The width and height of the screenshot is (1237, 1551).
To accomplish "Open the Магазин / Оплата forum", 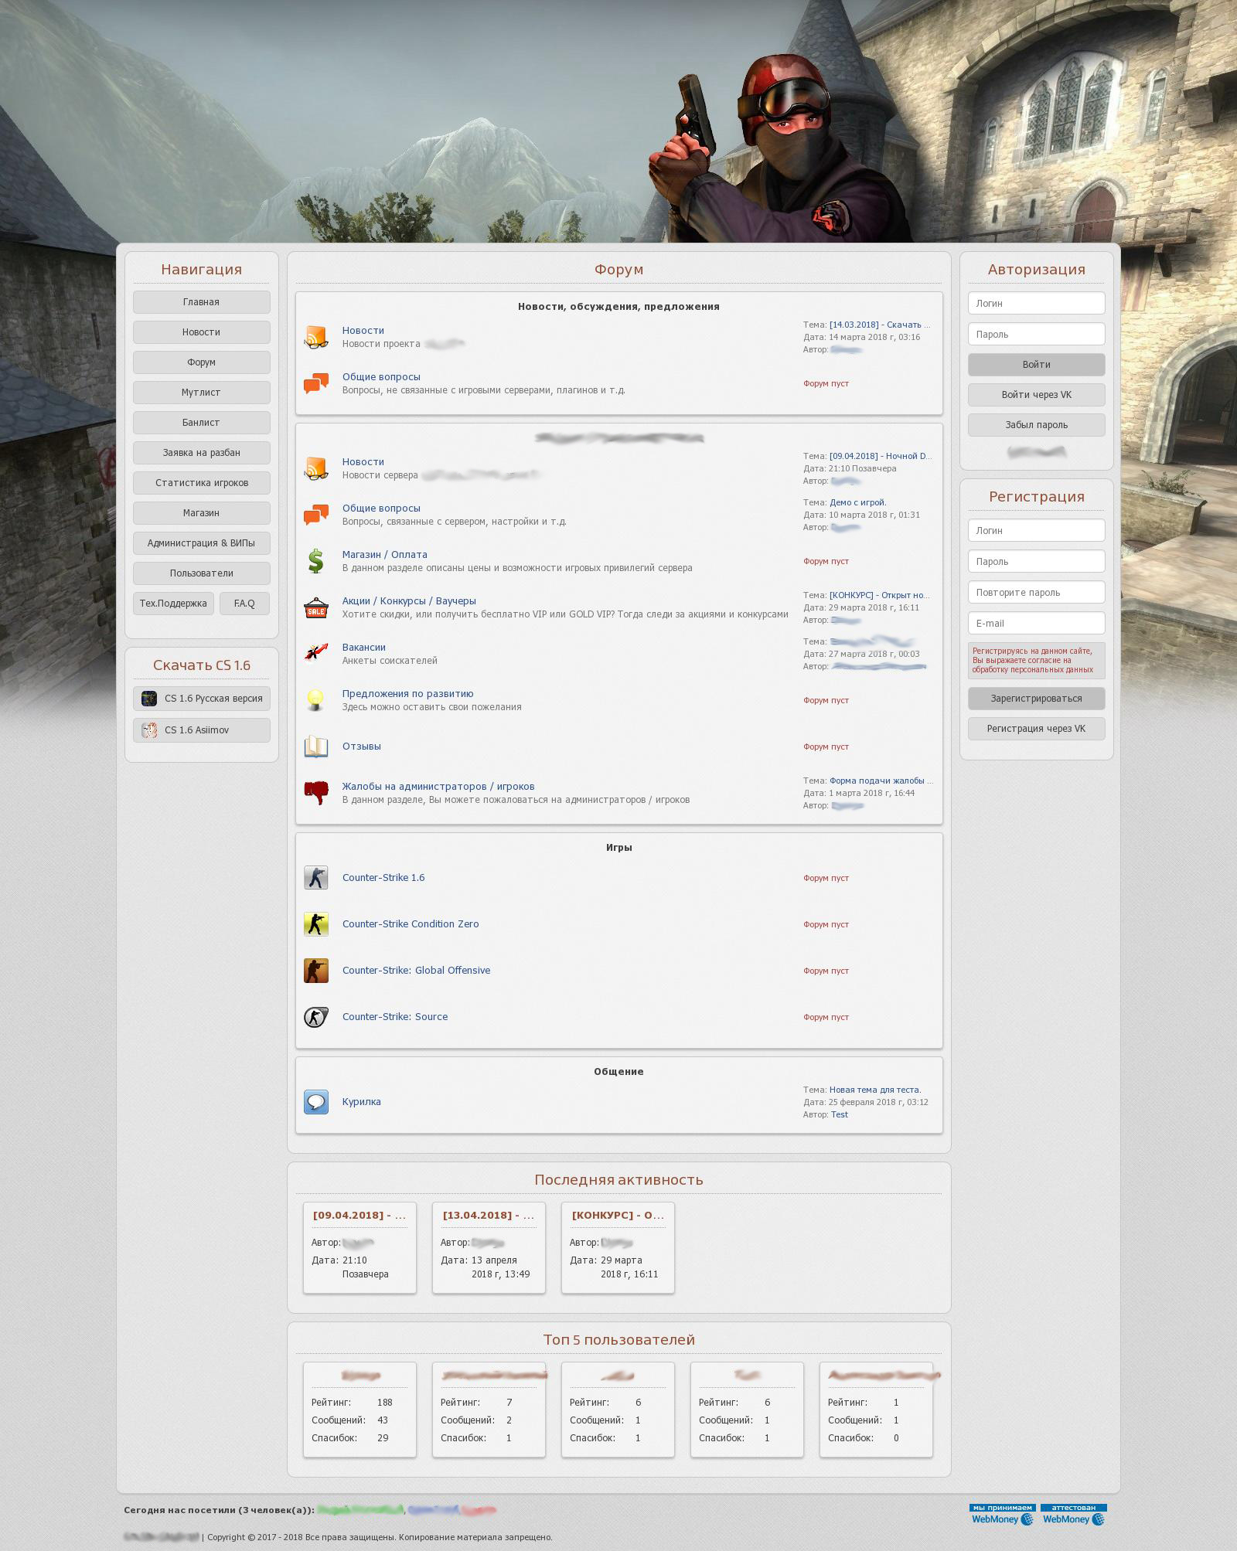I will 385,555.
